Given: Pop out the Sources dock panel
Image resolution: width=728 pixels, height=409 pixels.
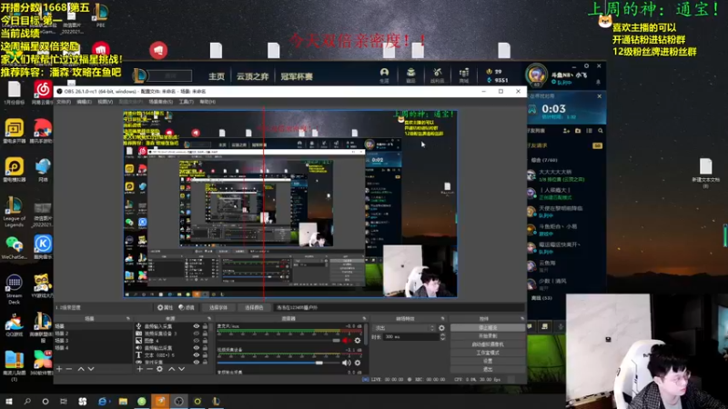Looking at the screenshot, I should 209,319.
